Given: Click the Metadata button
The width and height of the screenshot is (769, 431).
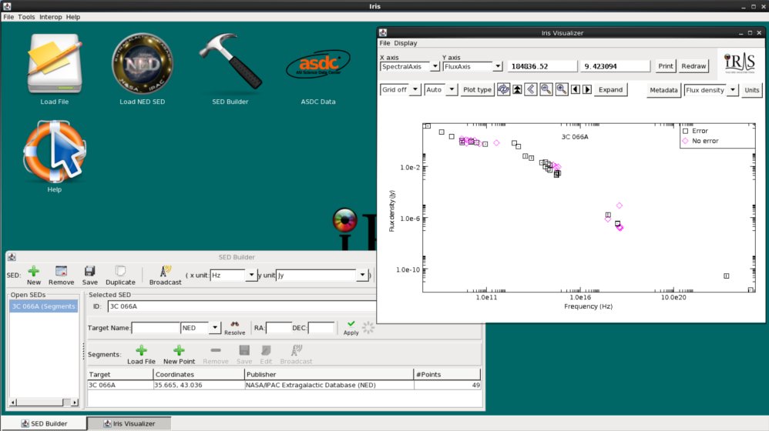Looking at the screenshot, I should point(663,90).
